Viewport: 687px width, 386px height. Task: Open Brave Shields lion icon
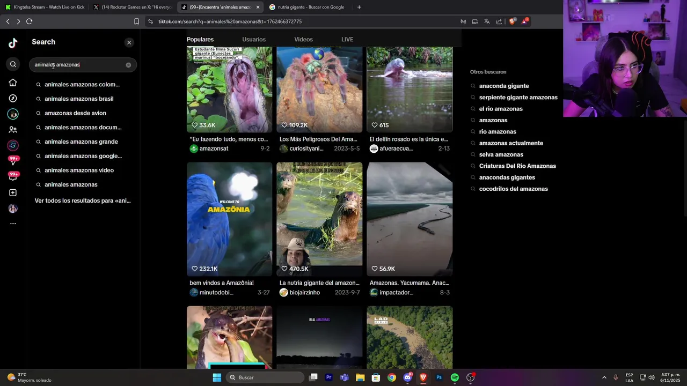pos(512,21)
